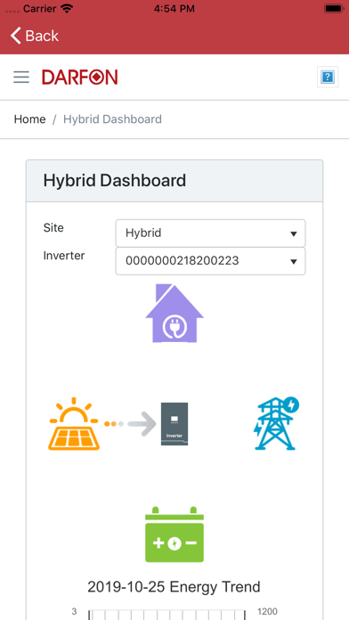Click the DARFON logo
Screen dimensions: 349x620
[80, 77]
